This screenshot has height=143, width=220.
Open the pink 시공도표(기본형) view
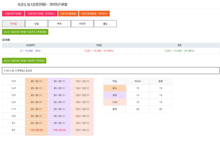pyautogui.click(x=13, y=13)
